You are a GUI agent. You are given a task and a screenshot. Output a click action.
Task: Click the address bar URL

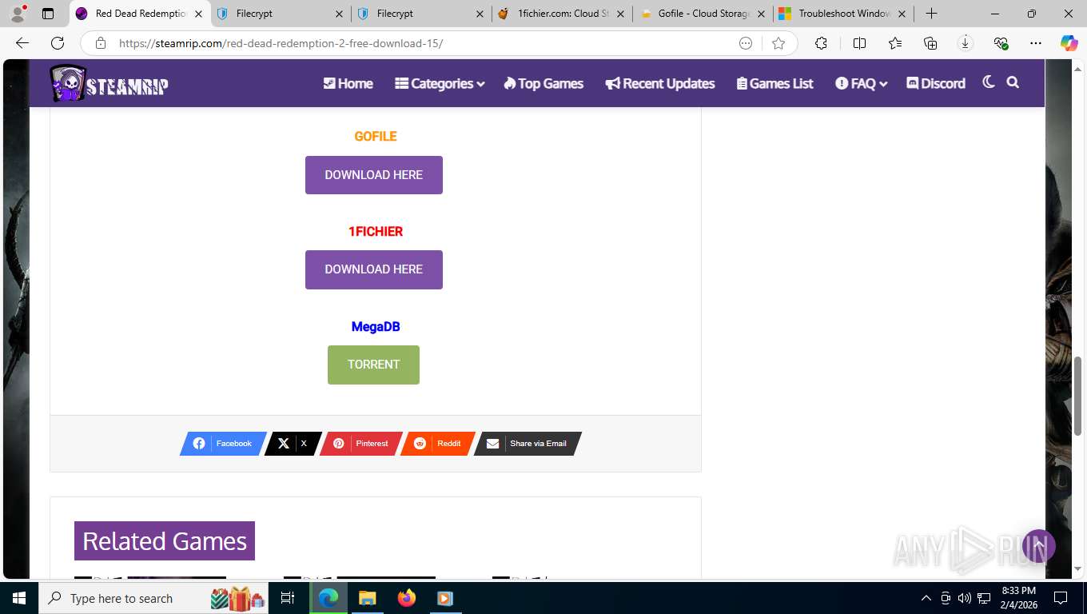(x=281, y=43)
